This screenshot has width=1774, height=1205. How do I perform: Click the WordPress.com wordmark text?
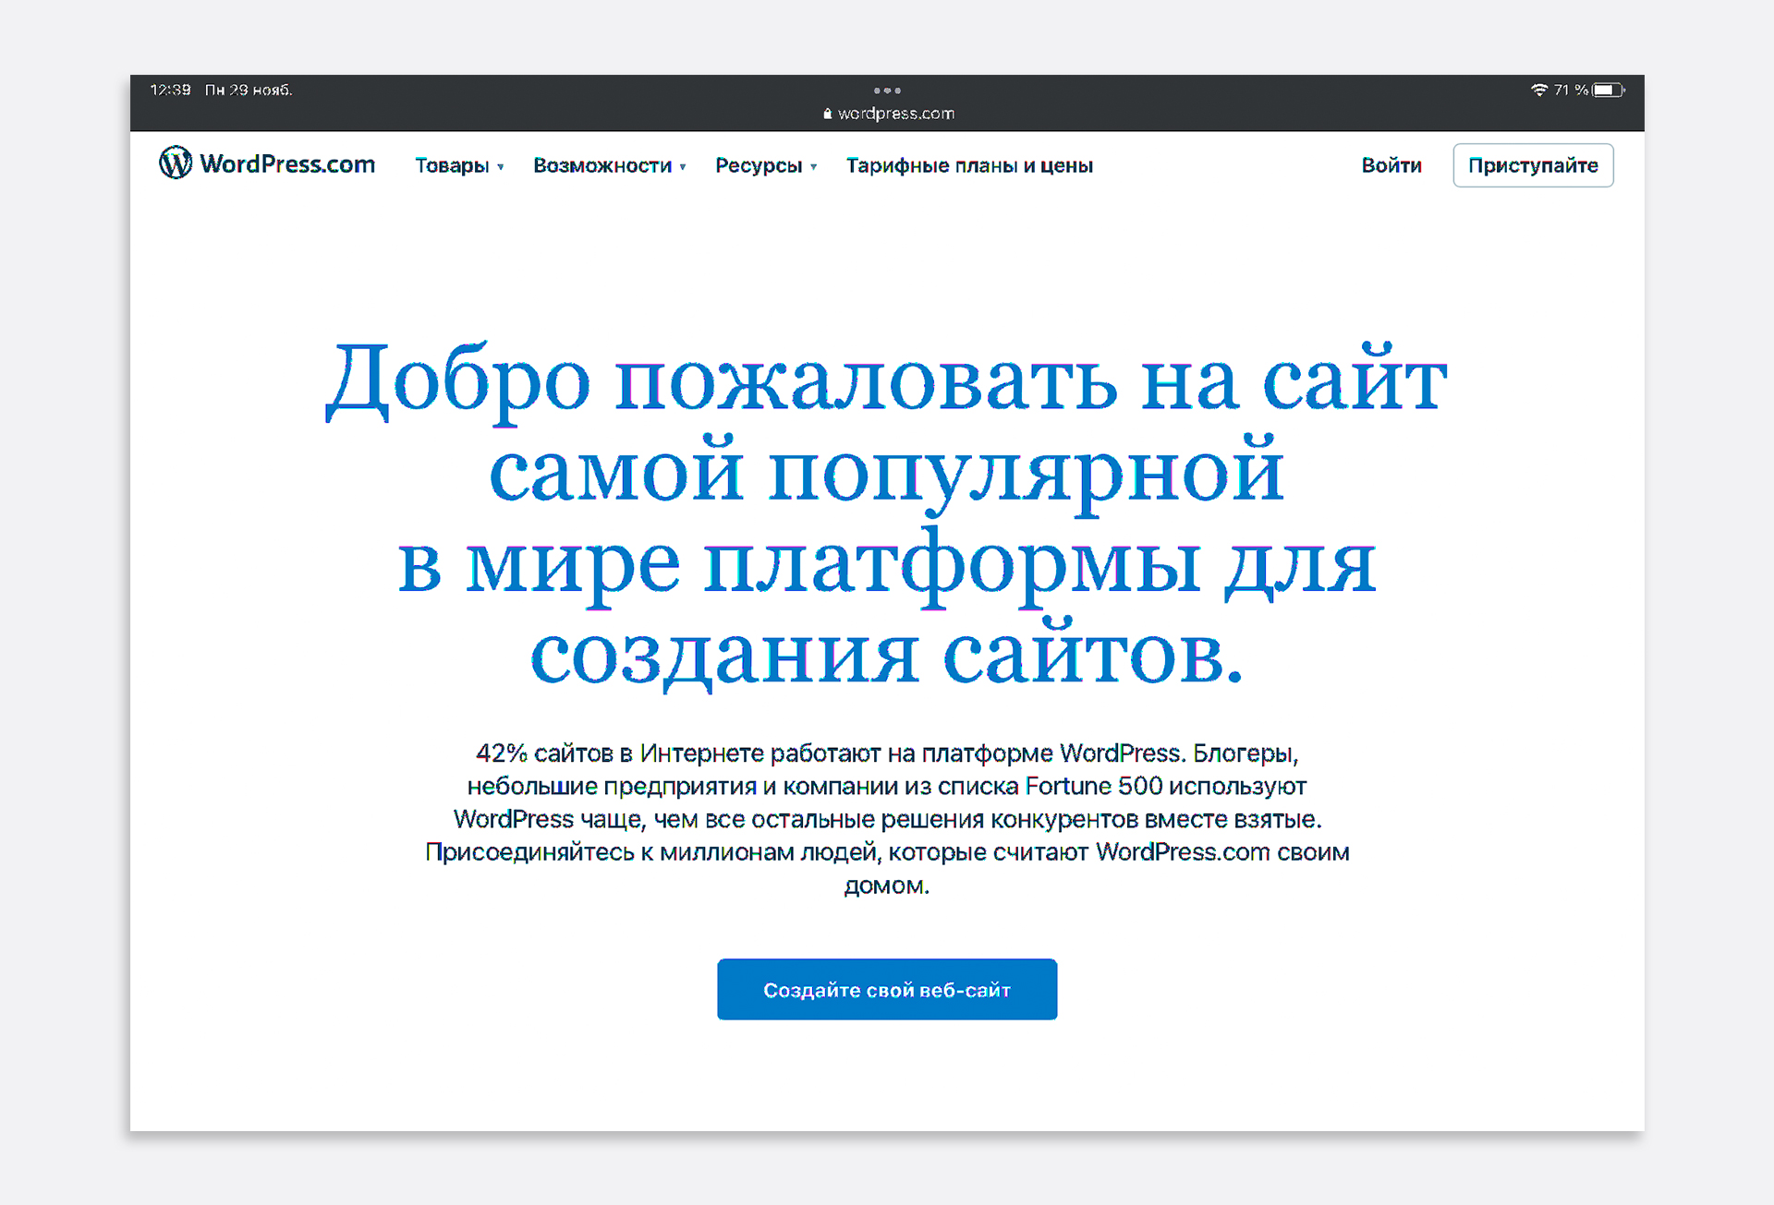(x=287, y=164)
